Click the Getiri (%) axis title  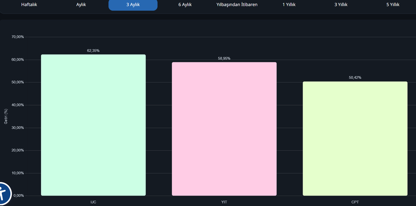coord(6,116)
